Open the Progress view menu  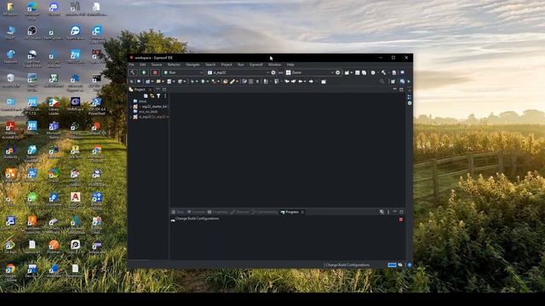click(388, 212)
